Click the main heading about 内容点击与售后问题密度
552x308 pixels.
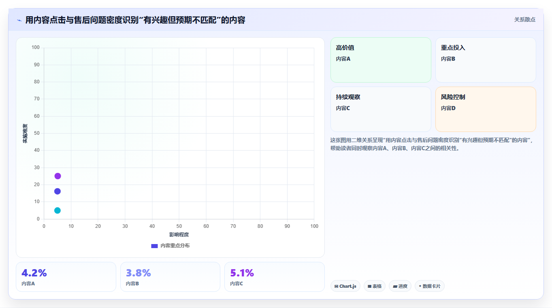(135, 20)
